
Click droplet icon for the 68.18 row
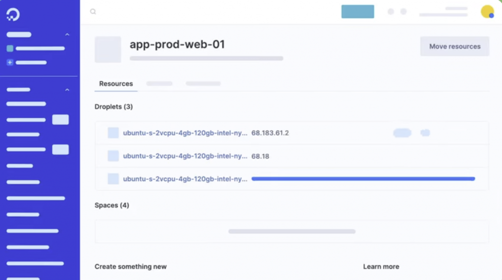point(113,156)
